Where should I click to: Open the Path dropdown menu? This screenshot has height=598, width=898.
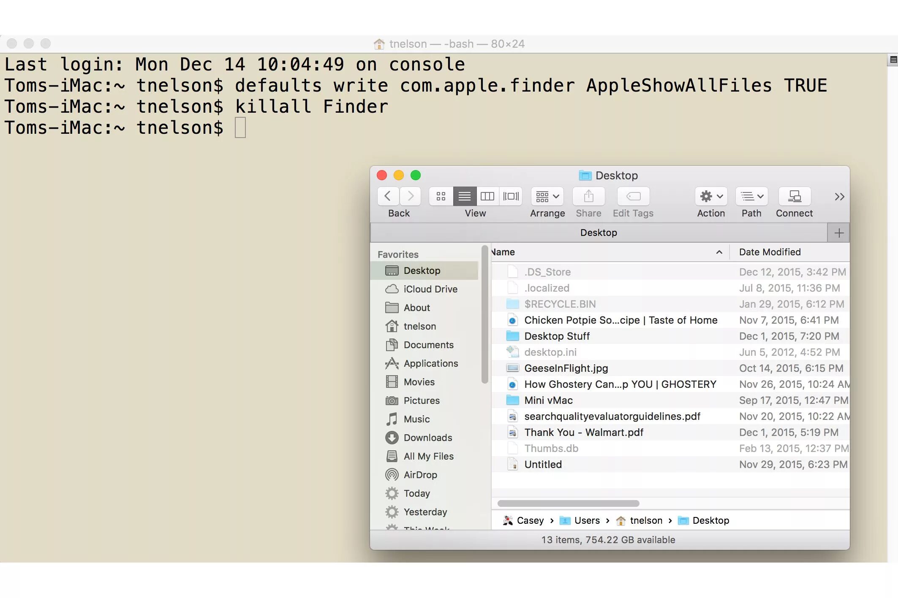(x=751, y=196)
